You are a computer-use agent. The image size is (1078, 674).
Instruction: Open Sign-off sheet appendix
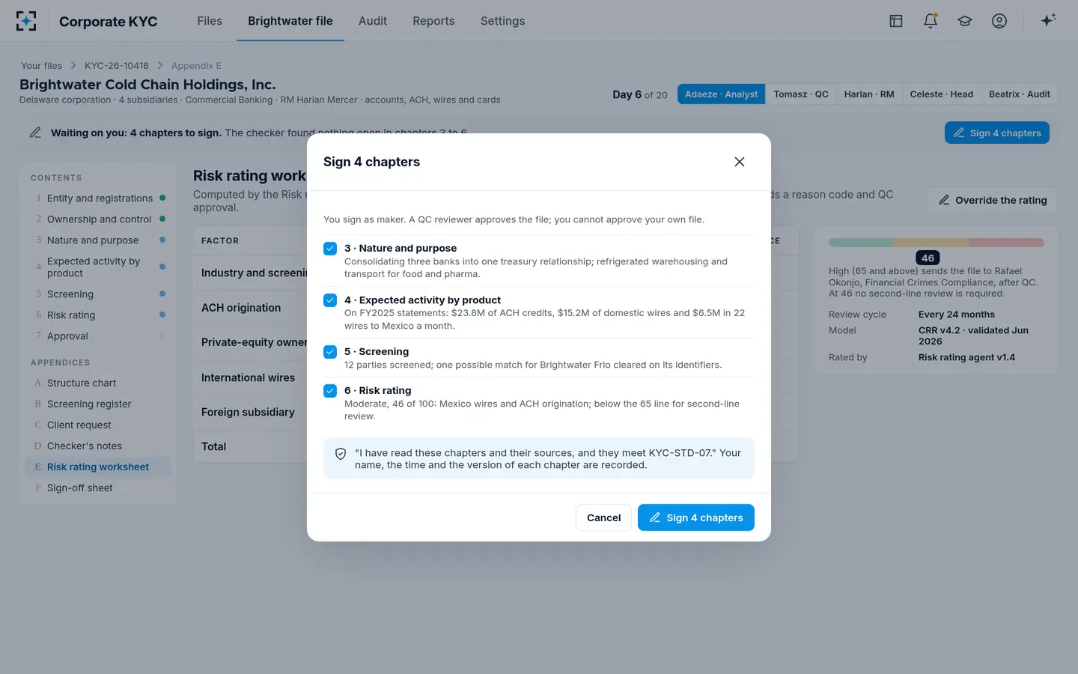[99, 488]
